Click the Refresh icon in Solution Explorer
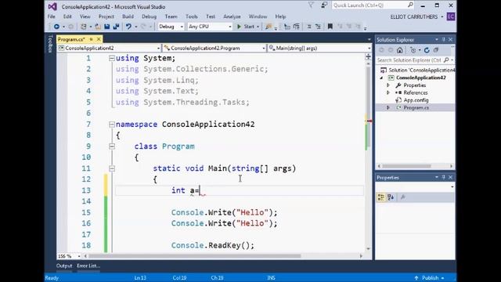The width and height of the screenshot is (501, 282). (x=427, y=50)
